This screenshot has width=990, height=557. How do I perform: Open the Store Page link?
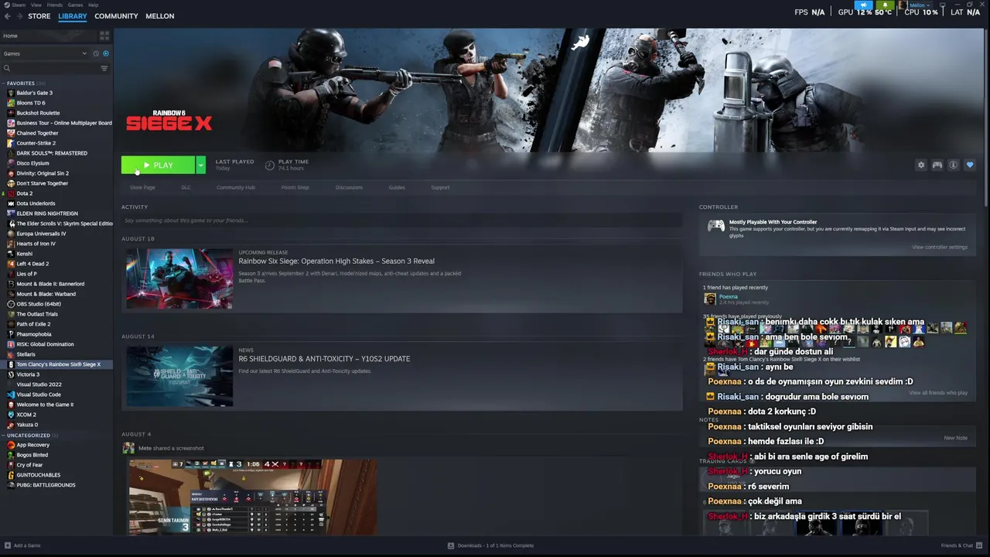pyautogui.click(x=142, y=187)
